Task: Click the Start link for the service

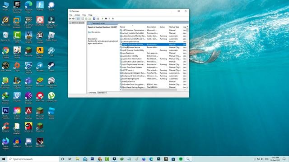Action: (x=89, y=32)
